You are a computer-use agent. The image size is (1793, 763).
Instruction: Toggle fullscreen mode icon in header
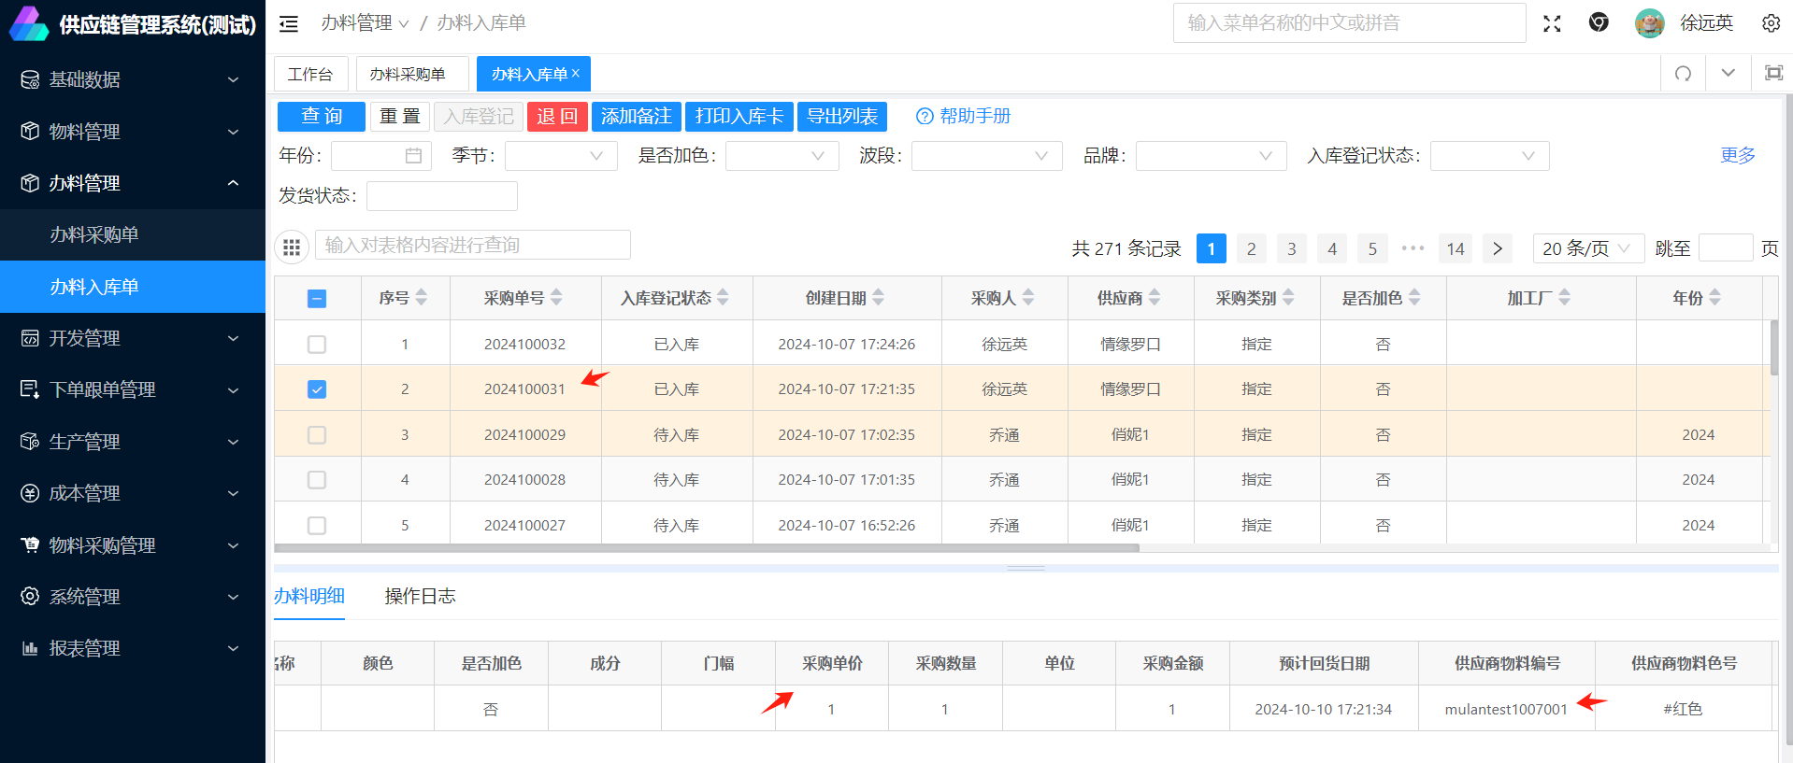pyautogui.click(x=1552, y=23)
